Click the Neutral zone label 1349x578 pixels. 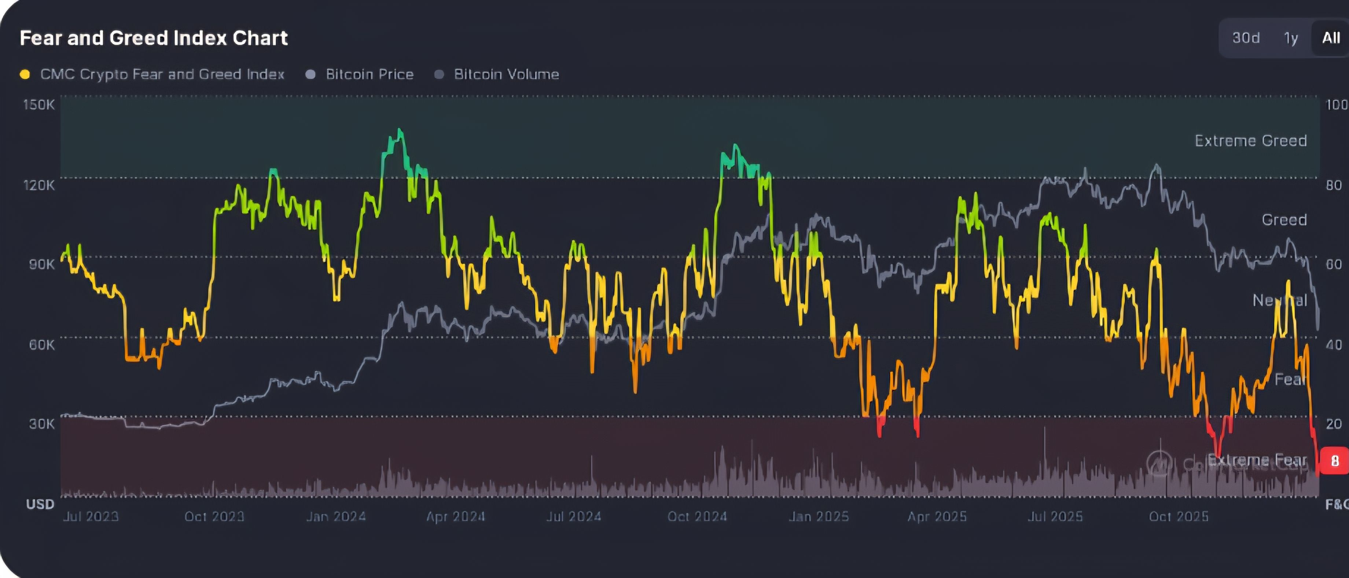1279,300
